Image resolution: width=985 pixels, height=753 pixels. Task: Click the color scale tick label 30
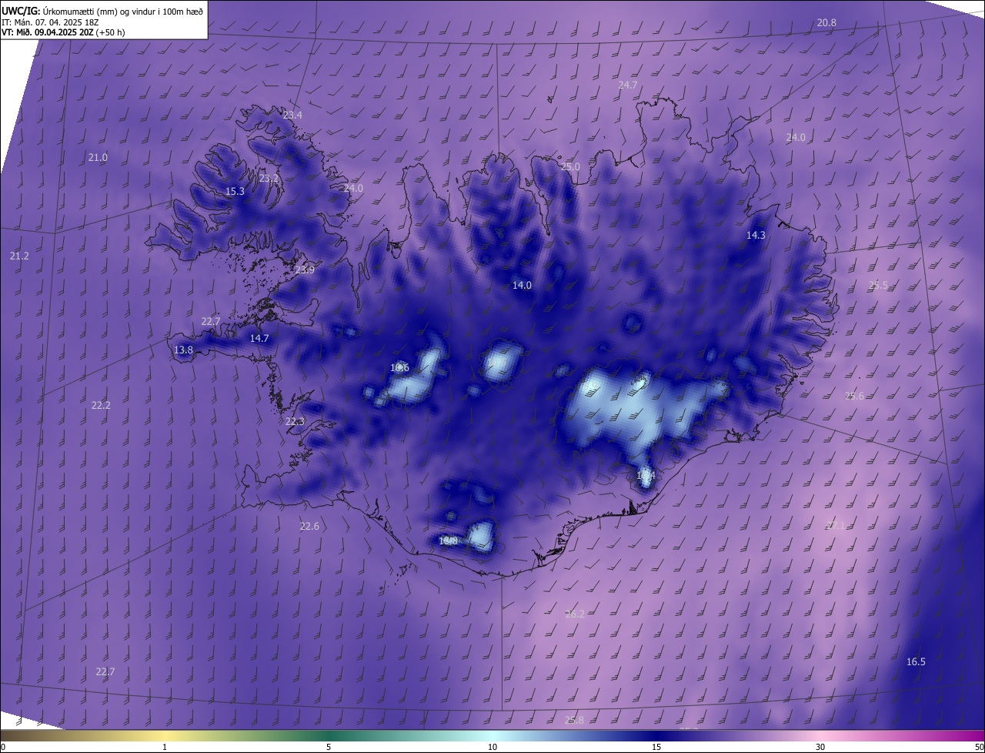820,747
